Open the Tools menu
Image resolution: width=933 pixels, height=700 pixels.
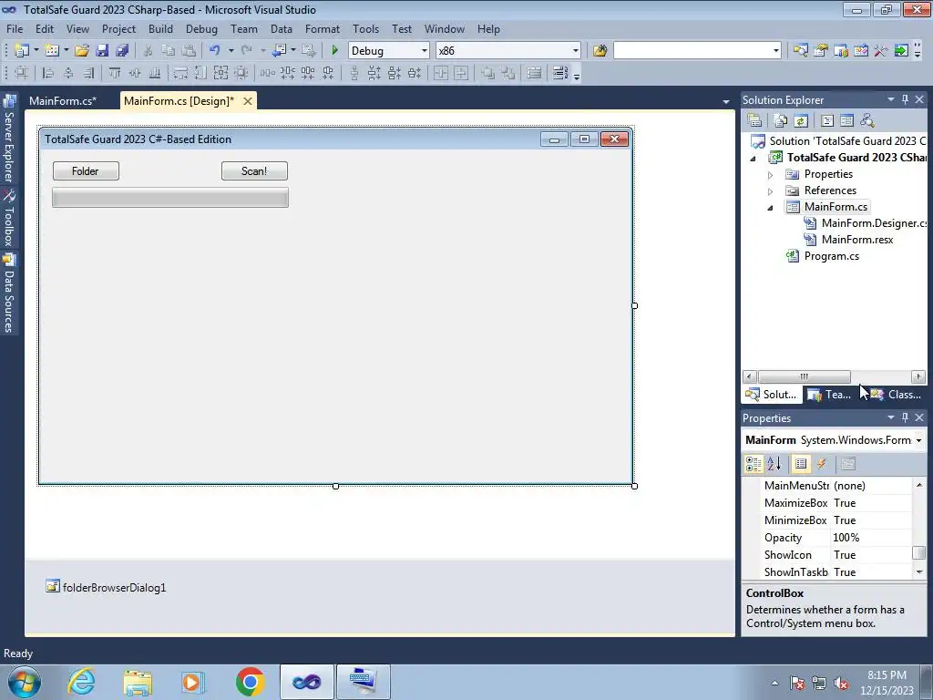(x=365, y=28)
